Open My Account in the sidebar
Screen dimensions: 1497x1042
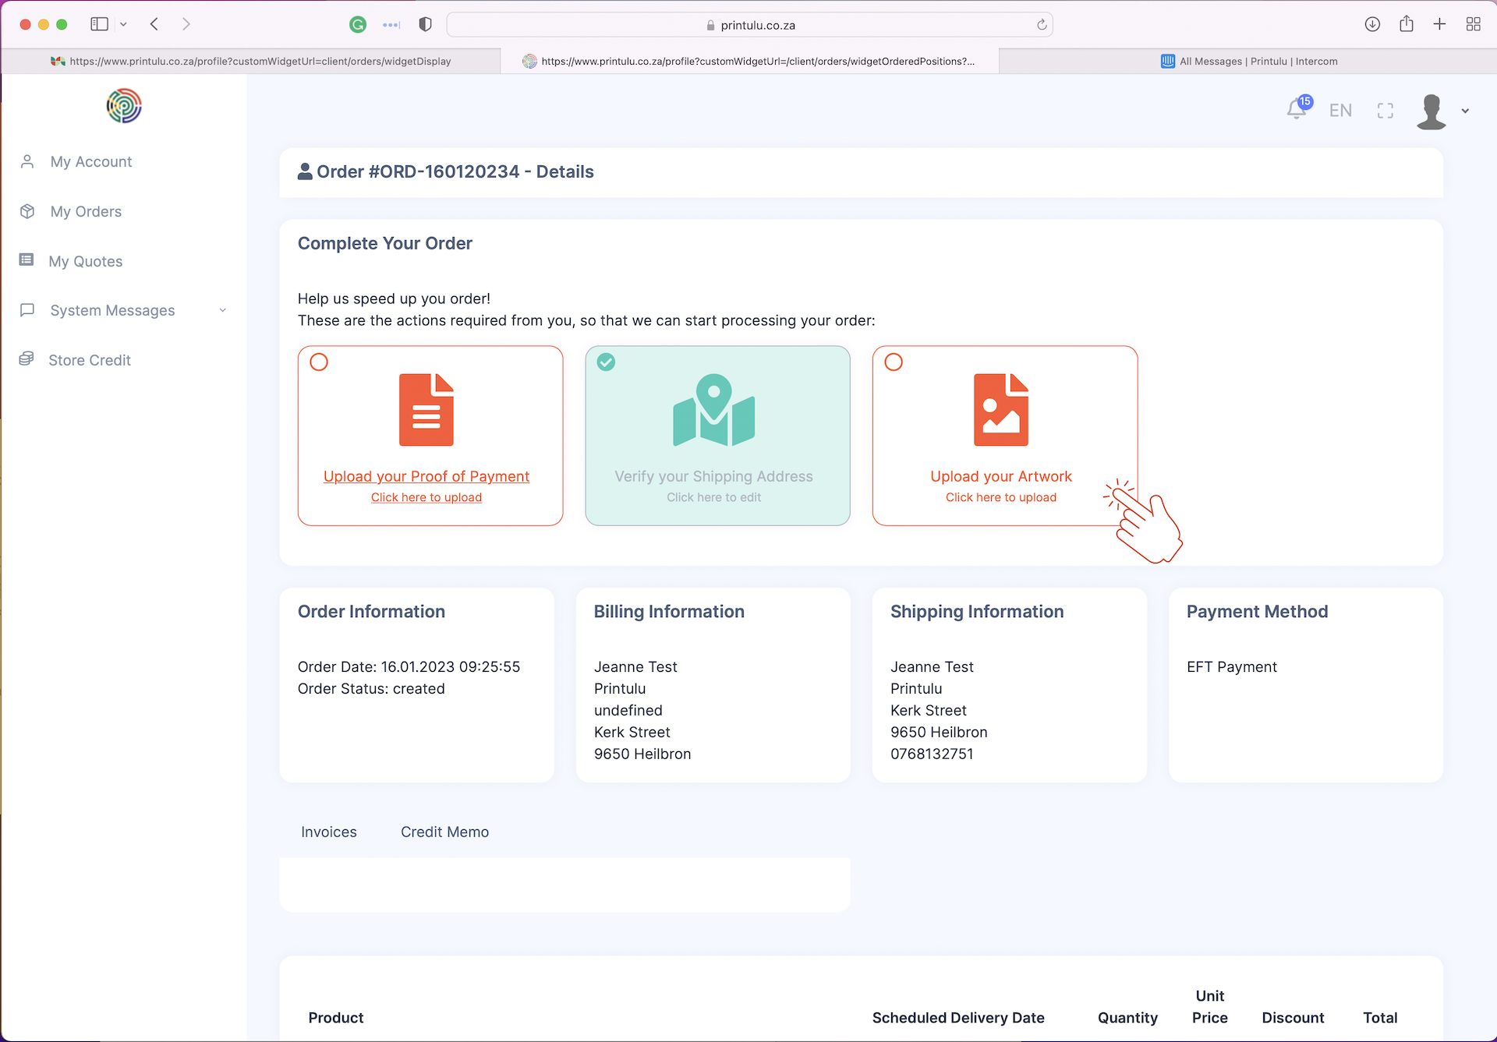click(x=91, y=161)
